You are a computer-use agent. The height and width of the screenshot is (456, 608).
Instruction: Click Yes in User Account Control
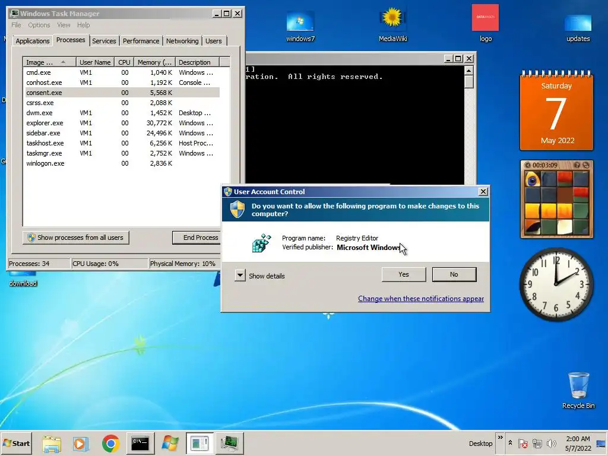point(404,274)
